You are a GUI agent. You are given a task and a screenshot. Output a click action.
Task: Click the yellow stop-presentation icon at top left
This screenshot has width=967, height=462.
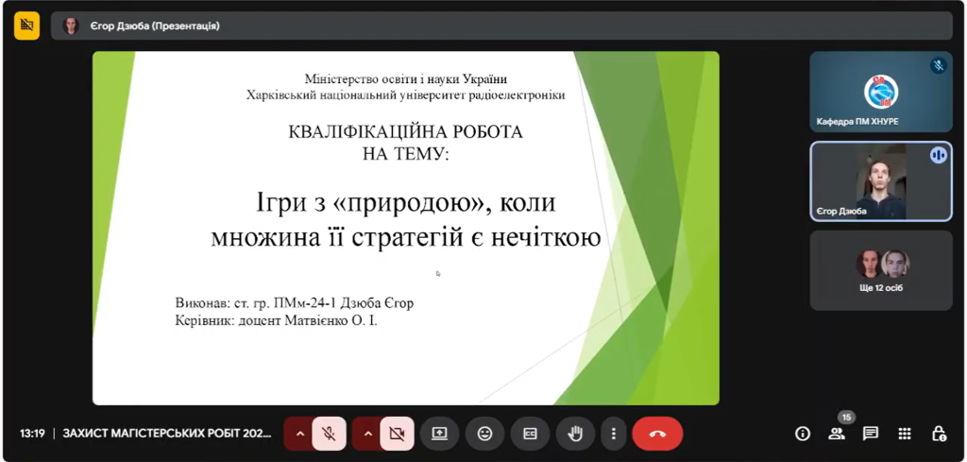26,26
